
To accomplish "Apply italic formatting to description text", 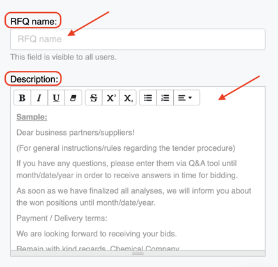I will point(40,98).
